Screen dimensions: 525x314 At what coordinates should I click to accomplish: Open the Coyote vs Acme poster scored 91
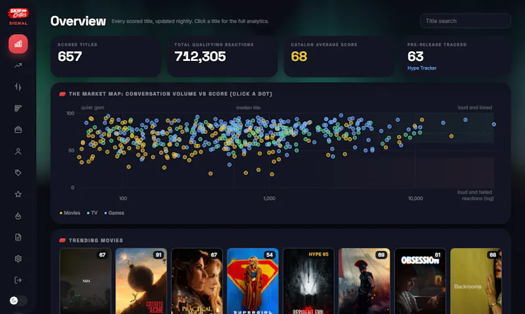click(141, 281)
